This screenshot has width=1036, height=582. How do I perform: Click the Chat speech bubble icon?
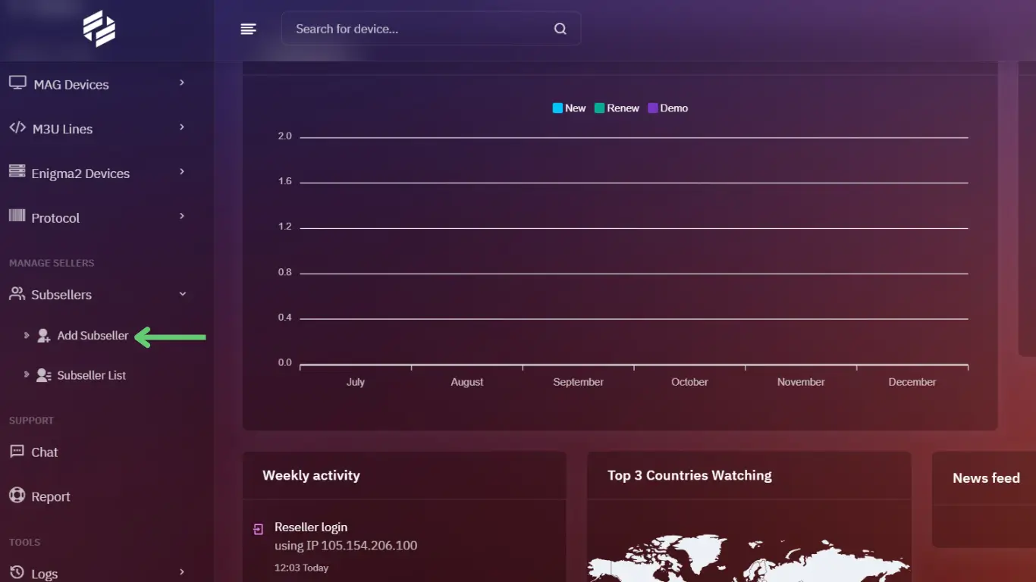tap(17, 452)
